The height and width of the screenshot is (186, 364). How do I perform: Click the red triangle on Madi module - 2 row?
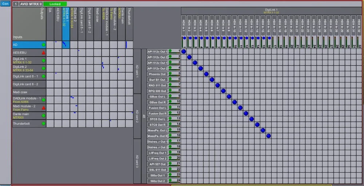(43, 108)
